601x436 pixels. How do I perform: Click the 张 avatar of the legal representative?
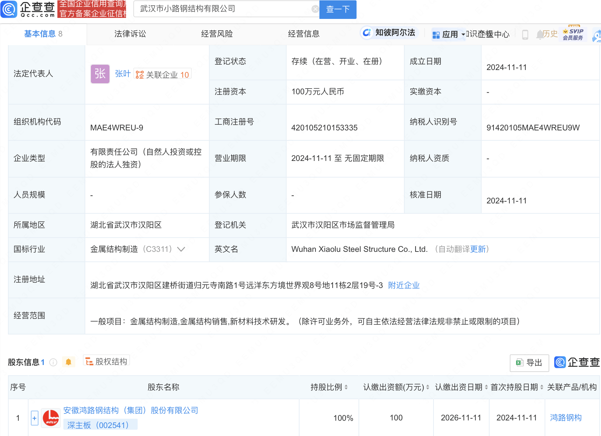100,74
